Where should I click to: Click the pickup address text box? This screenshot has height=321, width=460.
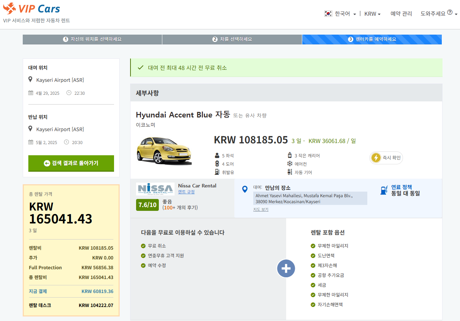[310, 198]
